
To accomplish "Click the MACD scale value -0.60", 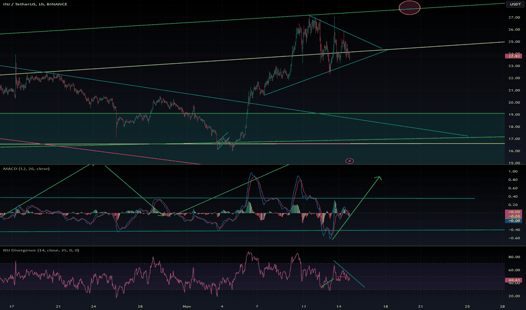I will pyautogui.click(x=513, y=238).
